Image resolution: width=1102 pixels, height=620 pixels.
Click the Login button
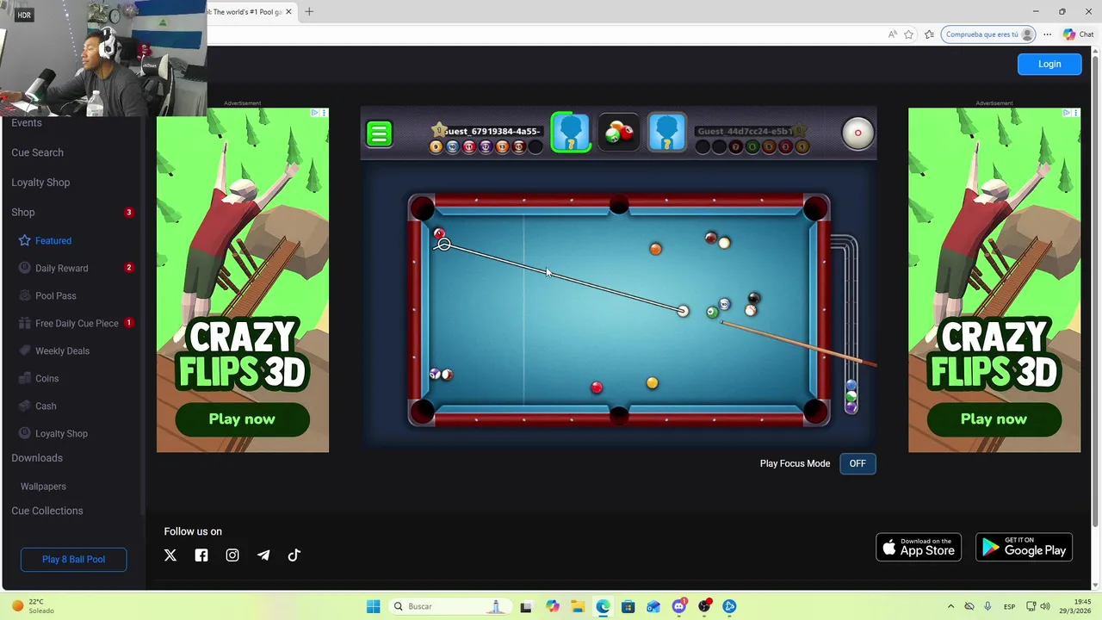1049,64
